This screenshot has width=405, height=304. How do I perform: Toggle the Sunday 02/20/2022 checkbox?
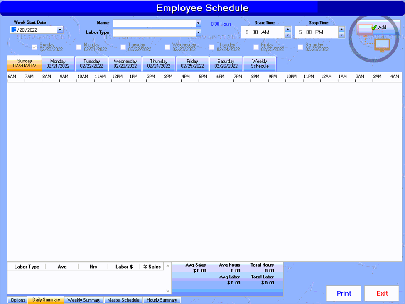click(34, 47)
